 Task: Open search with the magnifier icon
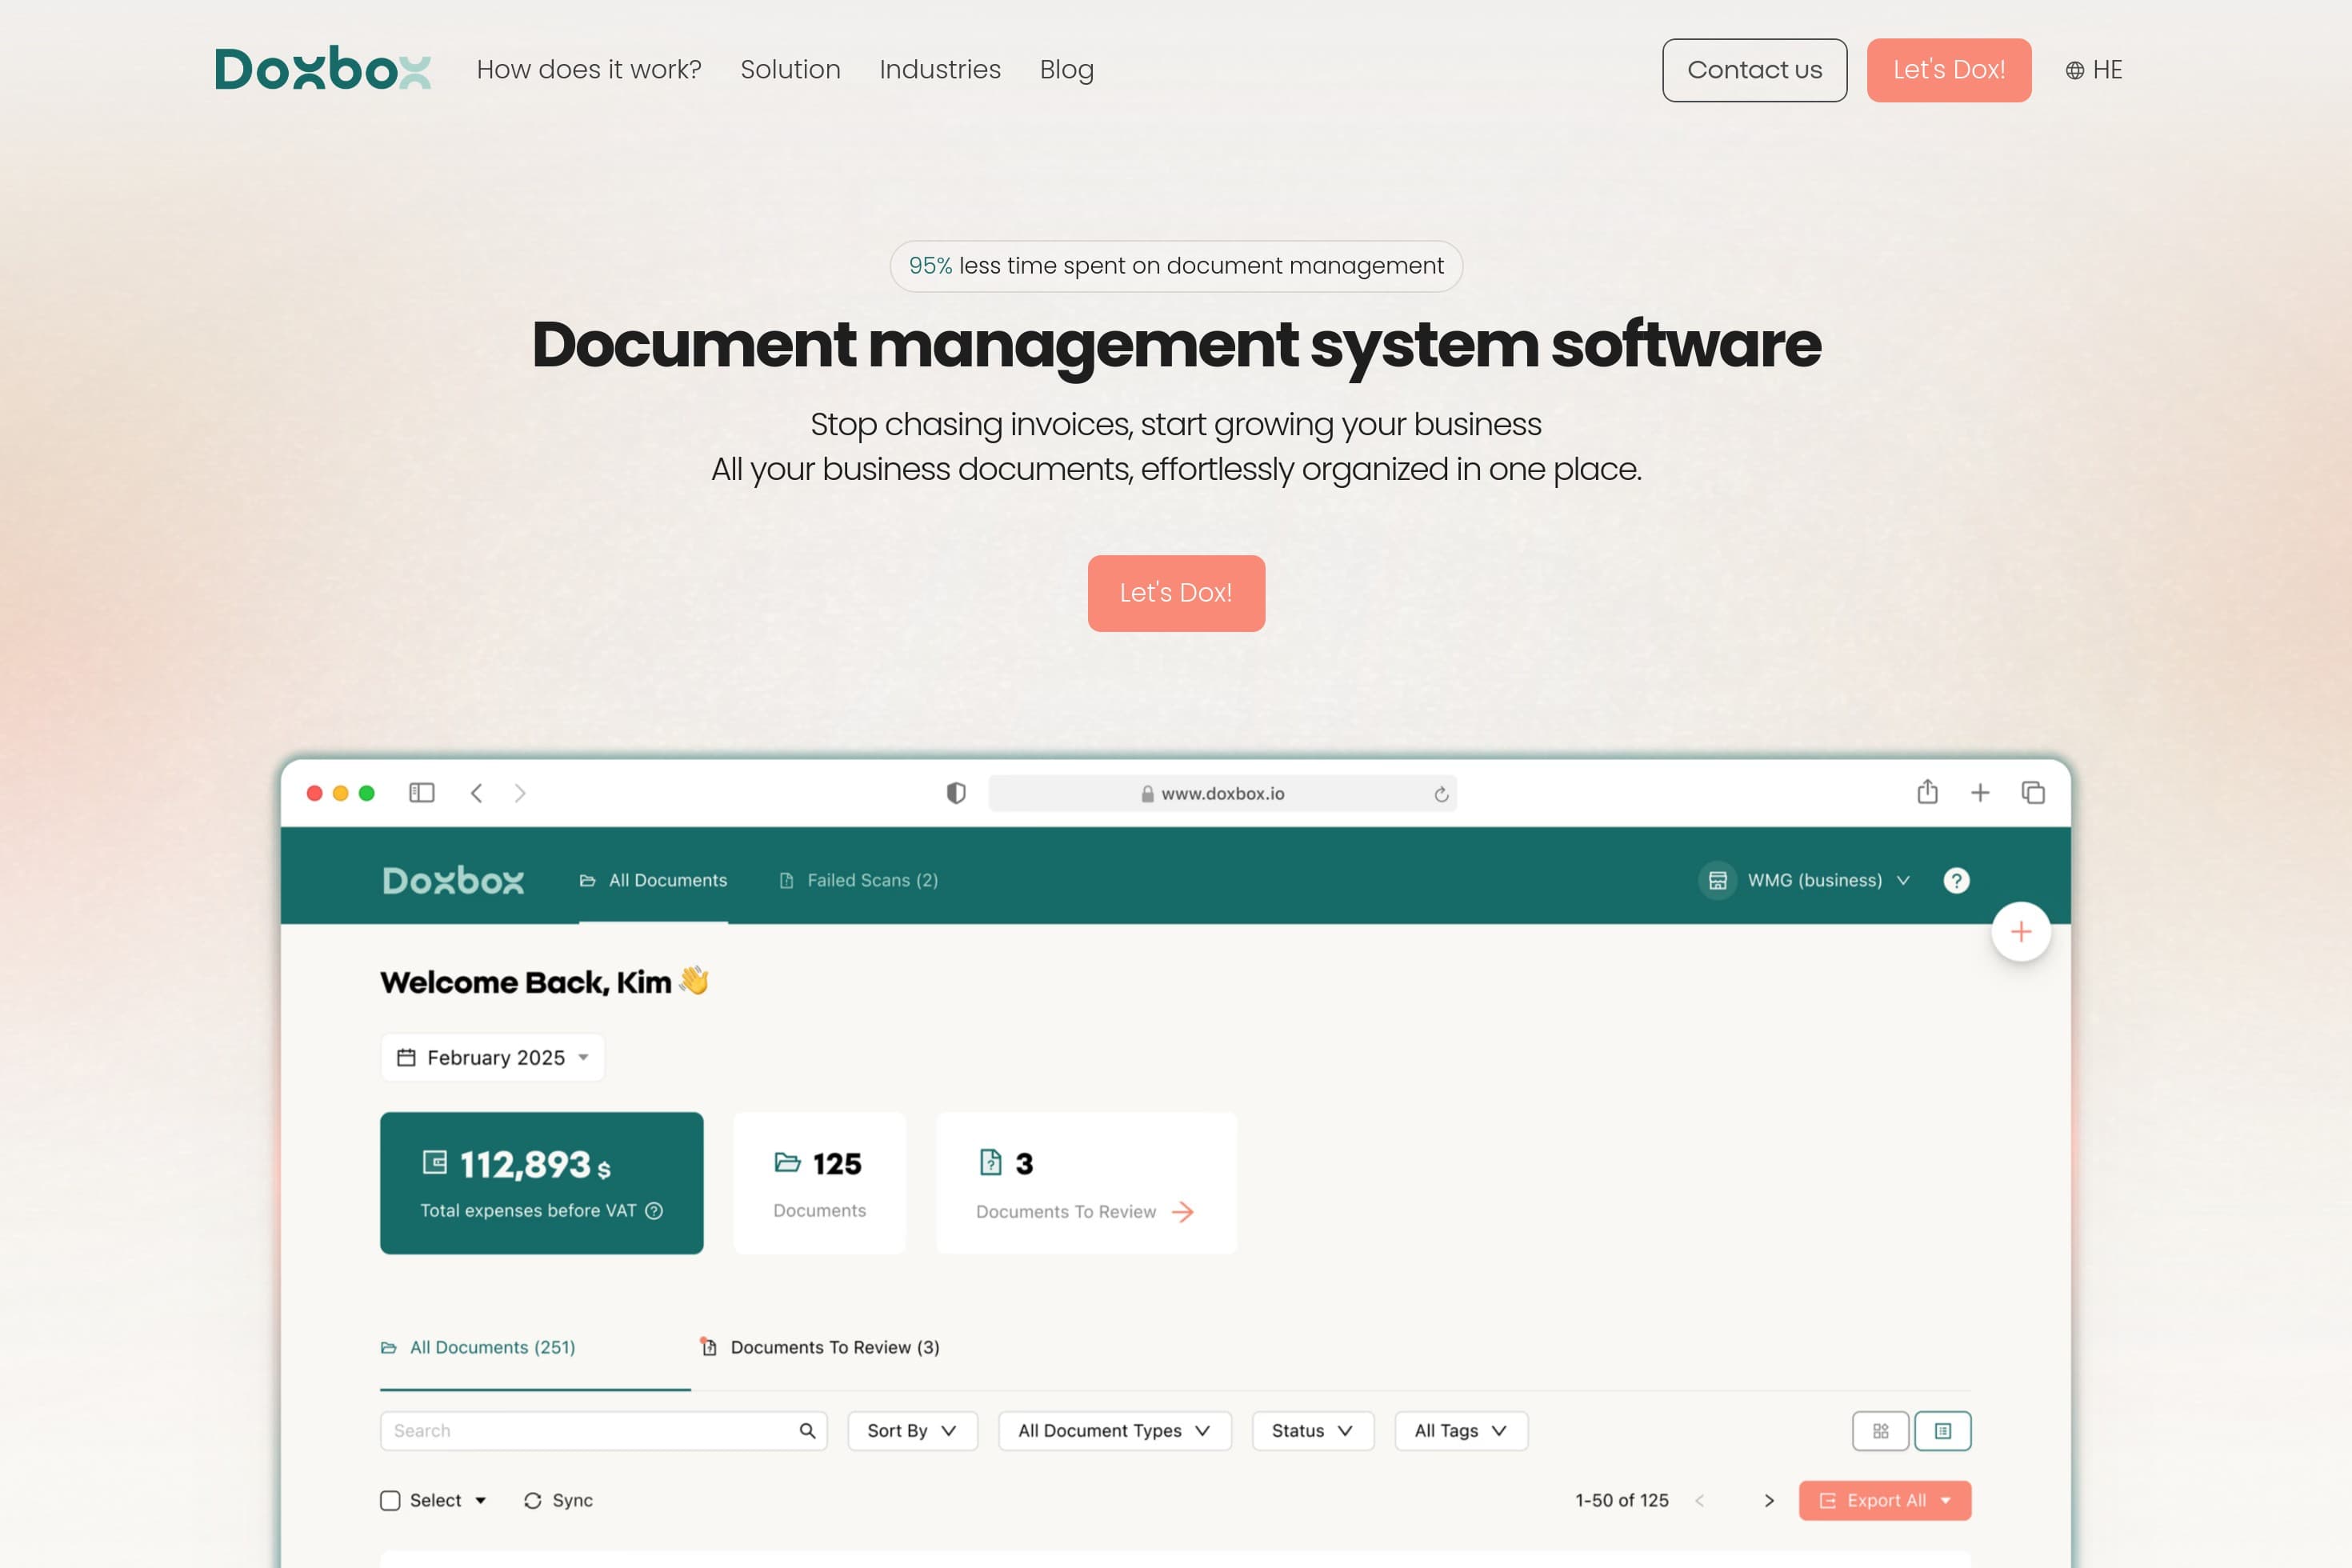[x=806, y=1430]
